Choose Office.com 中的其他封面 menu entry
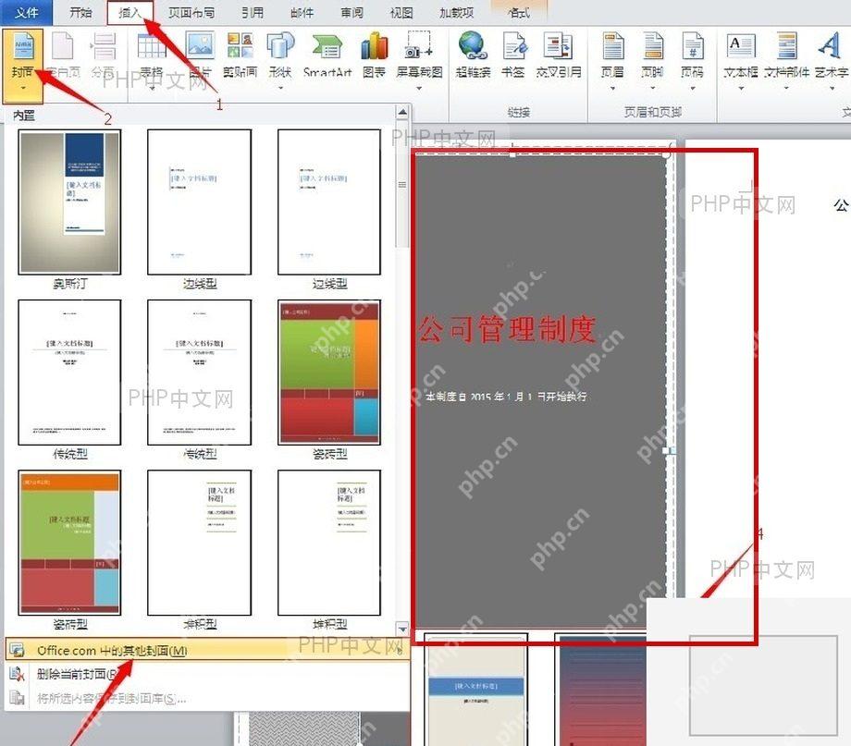The image size is (851, 746). pyautogui.click(x=207, y=650)
